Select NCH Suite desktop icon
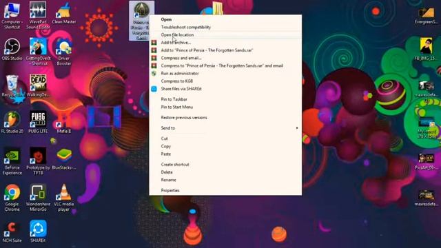The image size is (441, 248). pyautogui.click(x=12, y=232)
